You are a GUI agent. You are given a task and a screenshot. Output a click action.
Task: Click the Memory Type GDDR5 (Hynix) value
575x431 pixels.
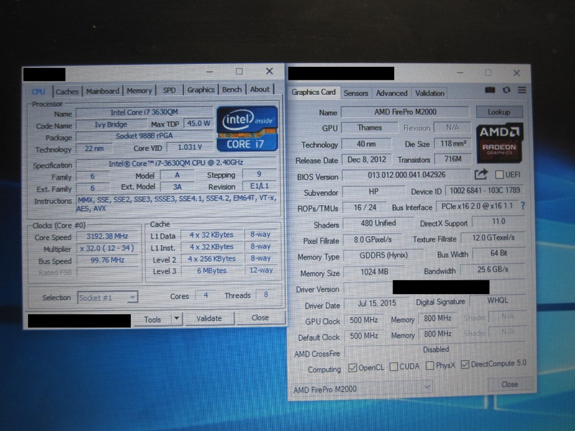coord(384,255)
